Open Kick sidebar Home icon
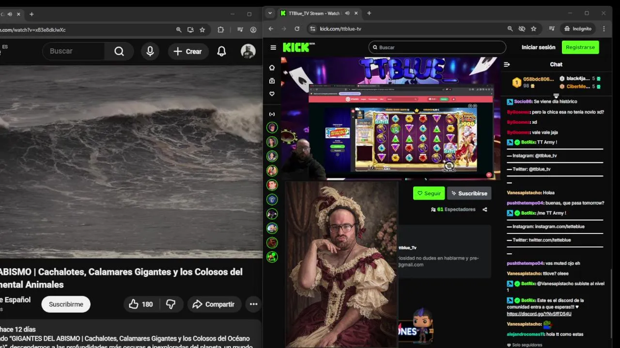620x348 pixels. click(272, 68)
